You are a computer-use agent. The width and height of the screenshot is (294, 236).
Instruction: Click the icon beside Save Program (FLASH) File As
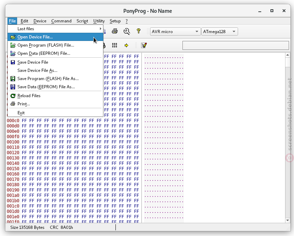[x=13, y=79]
